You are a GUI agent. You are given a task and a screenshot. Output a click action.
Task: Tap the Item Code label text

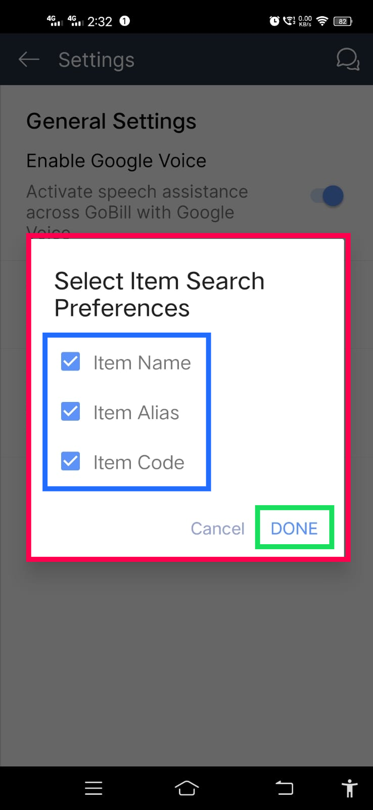(x=138, y=462)
